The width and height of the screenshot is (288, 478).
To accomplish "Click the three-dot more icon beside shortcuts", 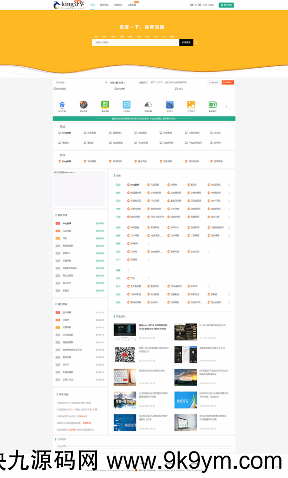I will tap(227, 106).
